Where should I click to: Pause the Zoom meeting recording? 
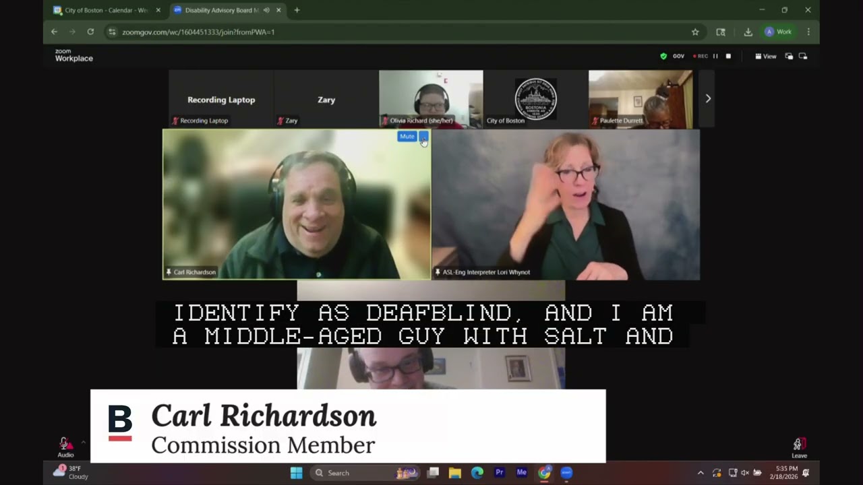click(715, 57)
